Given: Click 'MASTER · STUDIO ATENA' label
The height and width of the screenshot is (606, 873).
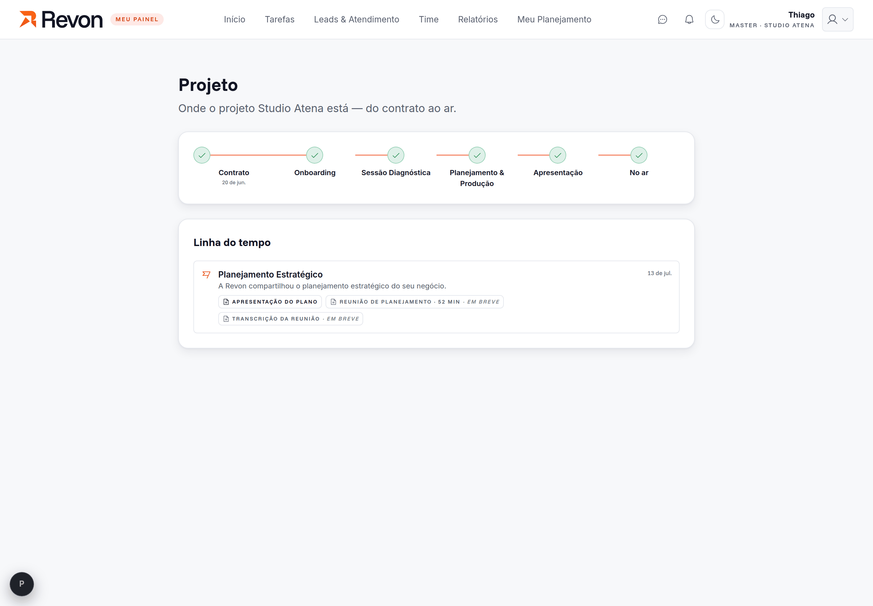Looking at the screenshot, I should tap(771, 25).
